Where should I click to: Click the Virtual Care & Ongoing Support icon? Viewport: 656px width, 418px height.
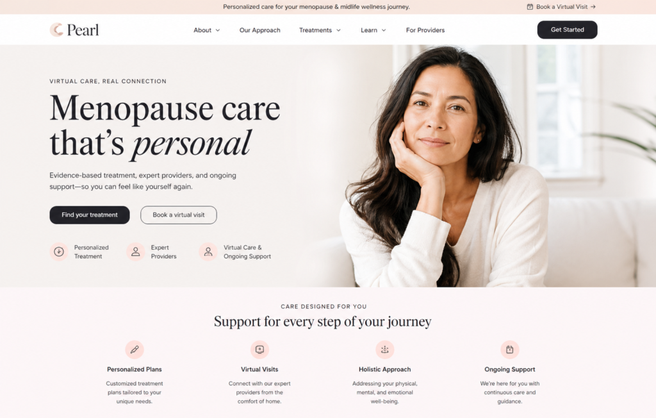coord(208,252)
